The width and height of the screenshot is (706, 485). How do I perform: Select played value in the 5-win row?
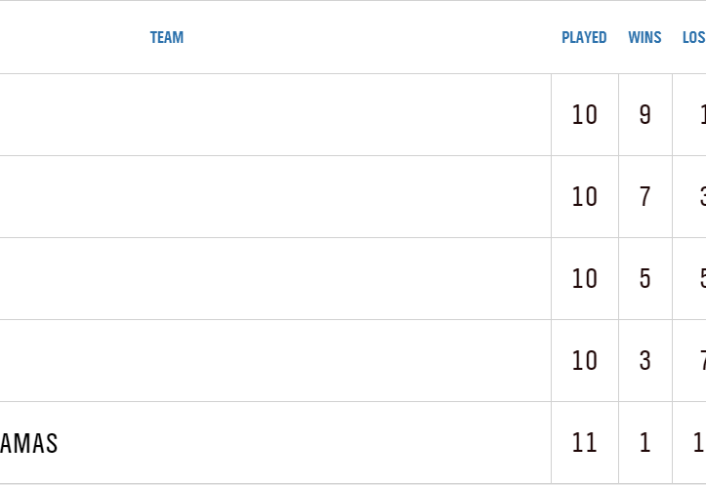coord(584,278)
